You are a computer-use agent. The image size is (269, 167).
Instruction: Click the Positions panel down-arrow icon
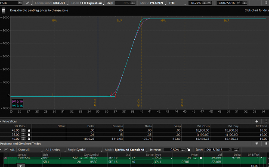click(257, 144)
